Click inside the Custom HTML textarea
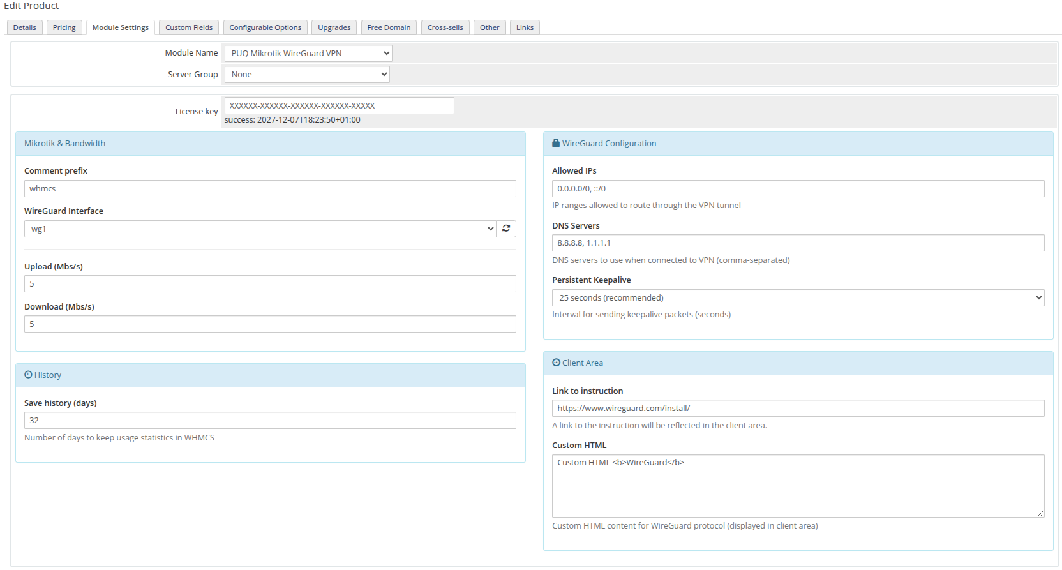Image resolution: width=1062 pixels, height=570 pixels. coord(798,486)
